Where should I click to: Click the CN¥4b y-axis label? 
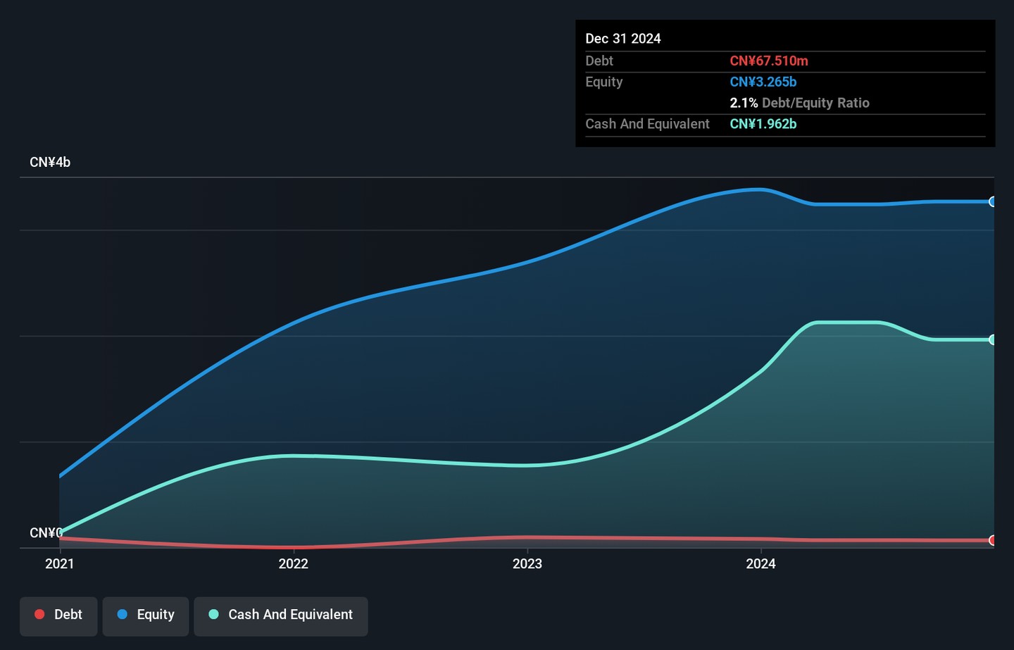[x=50, y=163]
